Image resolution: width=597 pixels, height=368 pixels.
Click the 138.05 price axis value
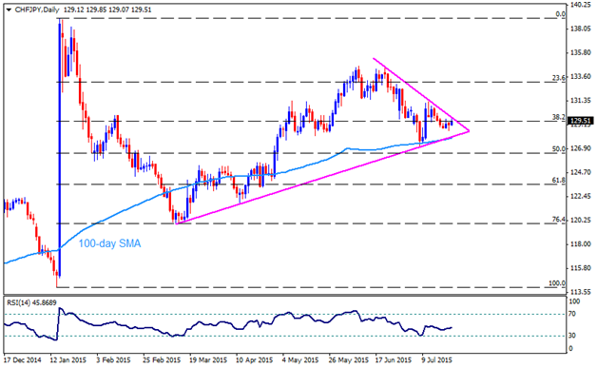pos(581,29)
